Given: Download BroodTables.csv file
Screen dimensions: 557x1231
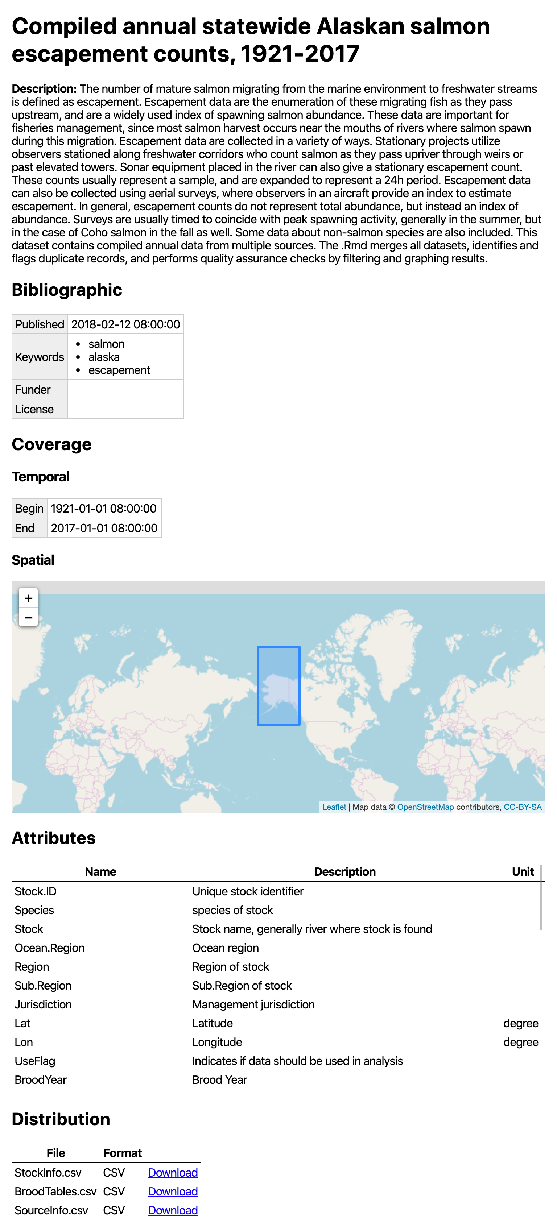Looking at the screenshot, I should click(x=173, y=1191).
